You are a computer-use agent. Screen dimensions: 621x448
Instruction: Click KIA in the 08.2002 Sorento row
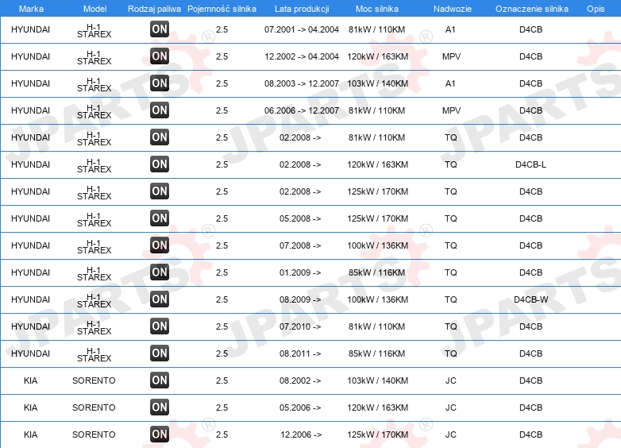30,380
